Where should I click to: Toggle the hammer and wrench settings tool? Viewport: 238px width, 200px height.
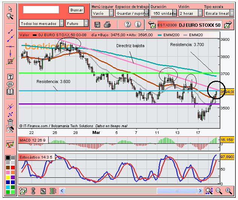tap(10, 129)
